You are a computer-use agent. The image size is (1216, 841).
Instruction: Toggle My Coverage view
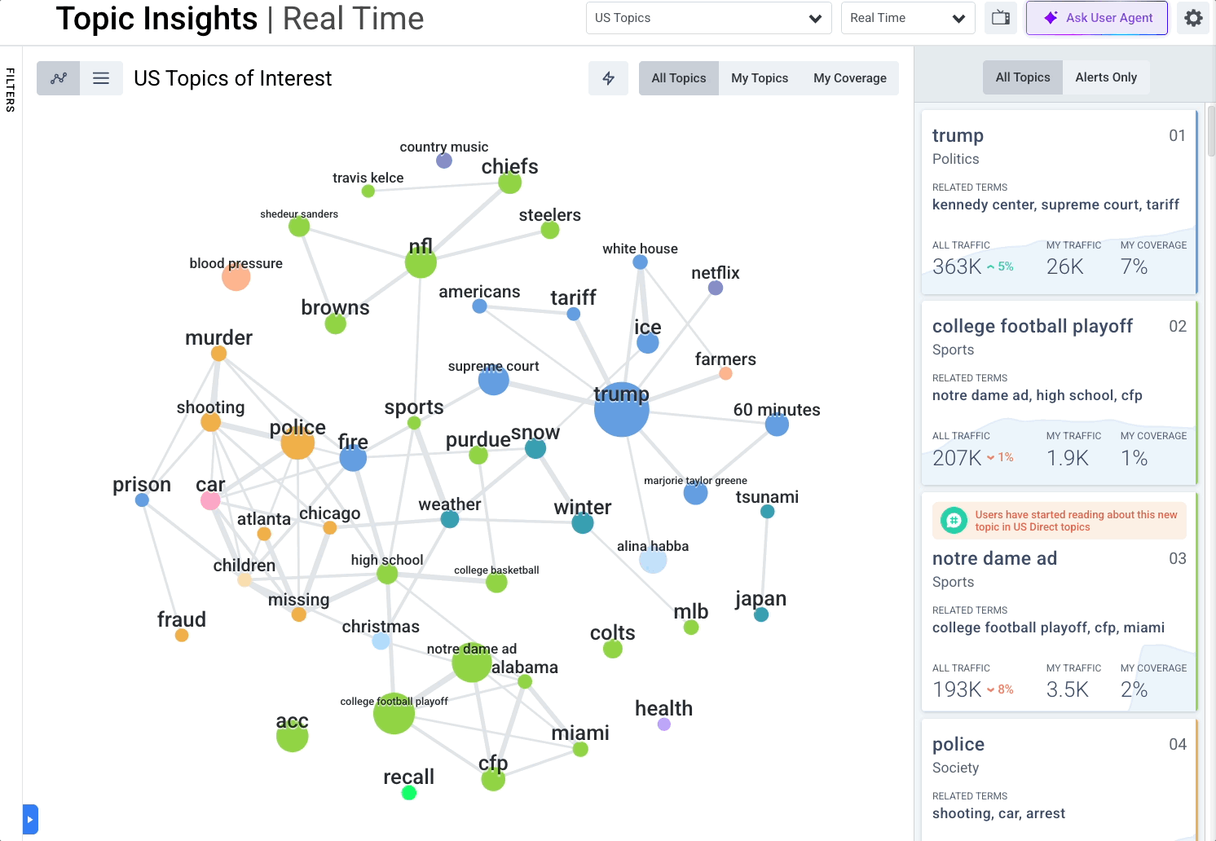849,77
